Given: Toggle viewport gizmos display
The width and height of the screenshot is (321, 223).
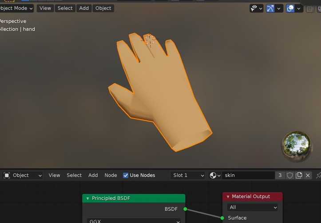Looking at the screenshot, I should (270, 8).
